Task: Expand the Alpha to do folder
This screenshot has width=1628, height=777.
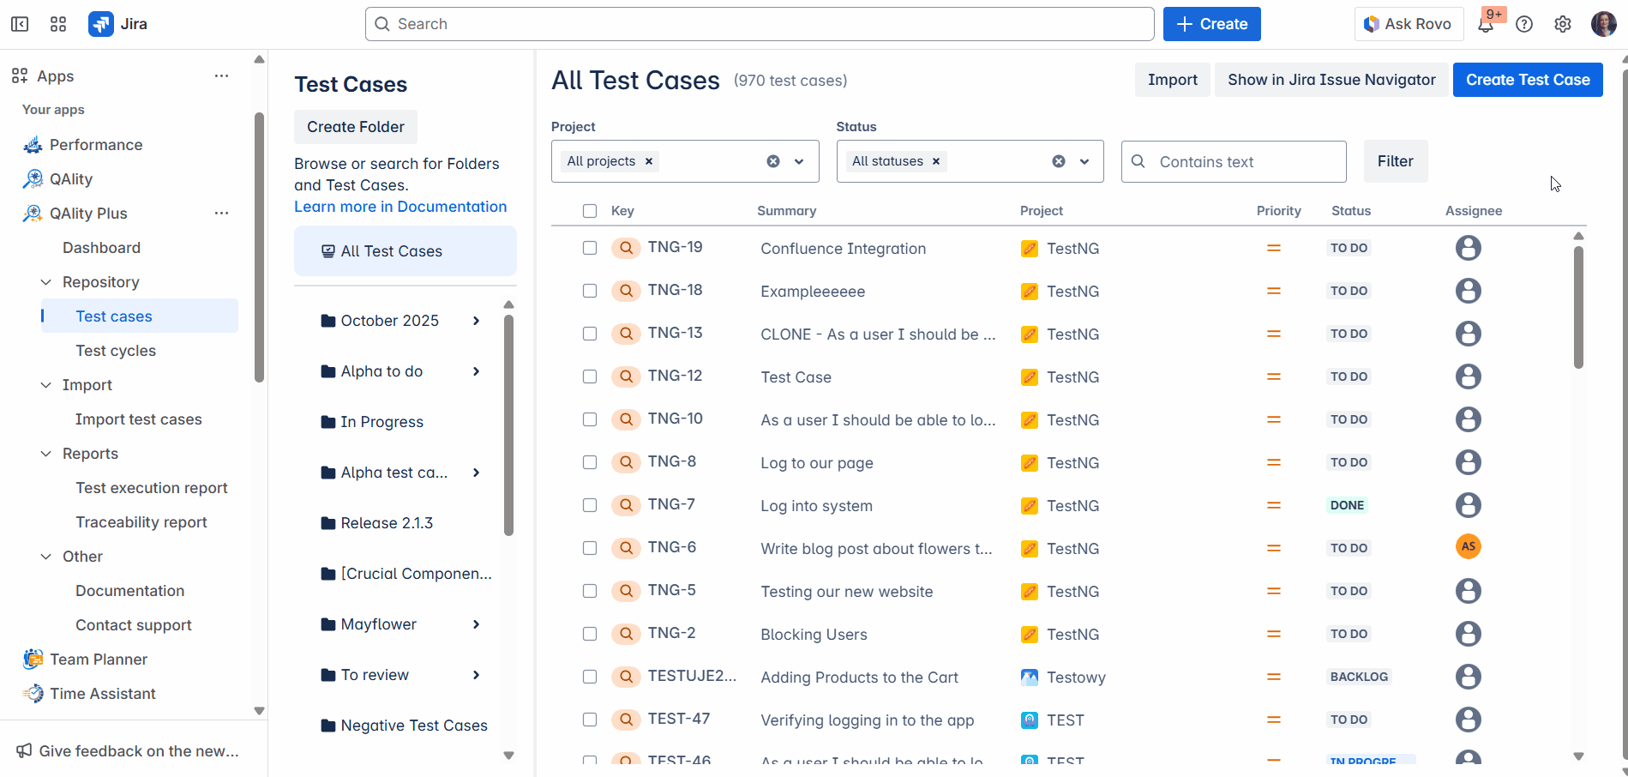Action: click(476, 371)
